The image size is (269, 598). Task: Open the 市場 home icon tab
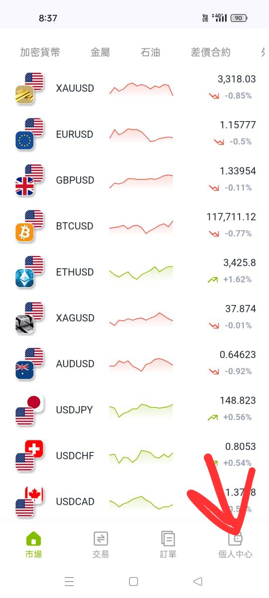33,539
